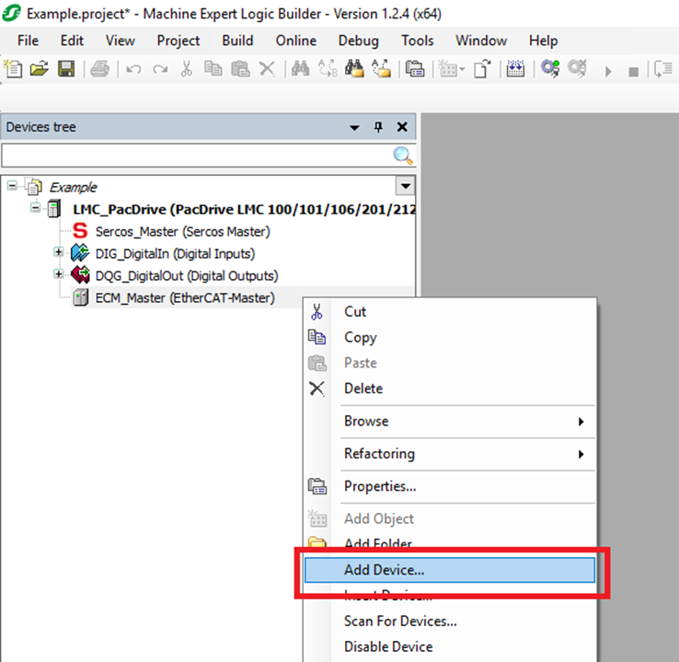
Task: Expand the DIG_DigitalIn tree node
Action: point(59,252)
